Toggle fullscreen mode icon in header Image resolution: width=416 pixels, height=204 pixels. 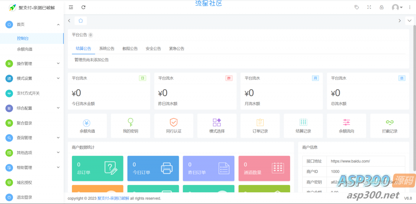pos(369,7)
